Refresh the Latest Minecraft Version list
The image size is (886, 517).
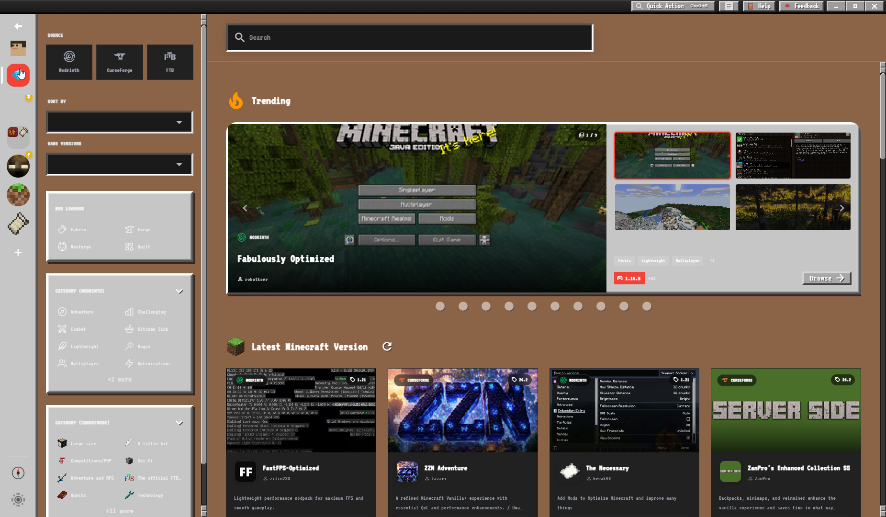(x=387, y=347)
